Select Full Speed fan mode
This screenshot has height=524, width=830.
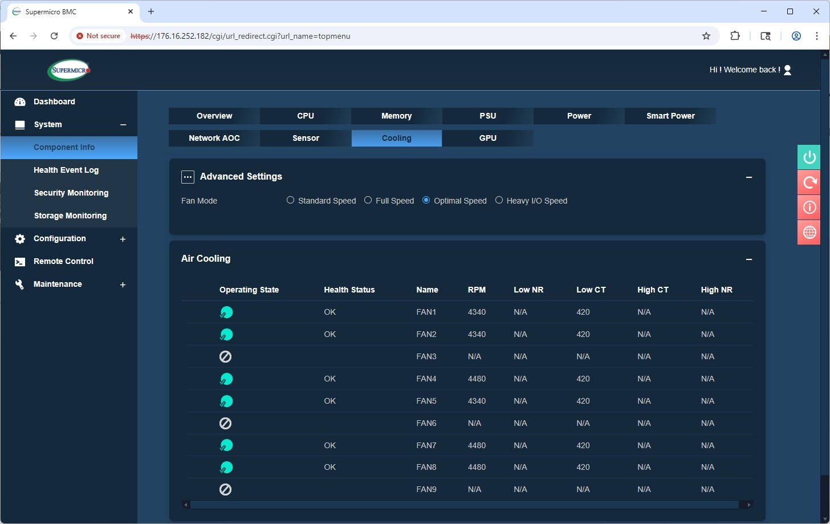click(x=368, y=200)
